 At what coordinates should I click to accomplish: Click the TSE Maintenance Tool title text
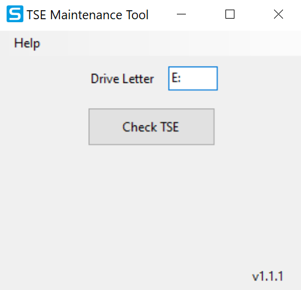[x=88, y=15]
